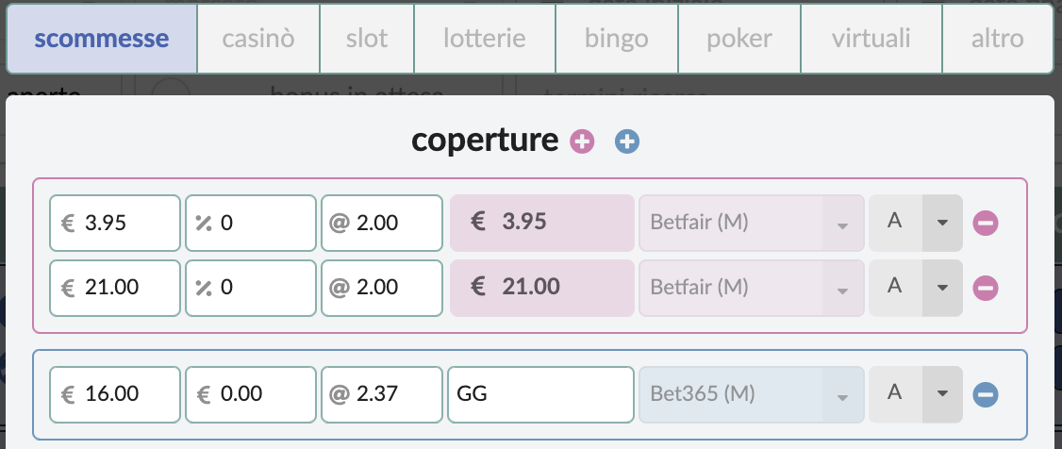Go to the virtuali tab
Image resolution: width=1062 pixels, height=449 pixels.
tap(871, 39)
